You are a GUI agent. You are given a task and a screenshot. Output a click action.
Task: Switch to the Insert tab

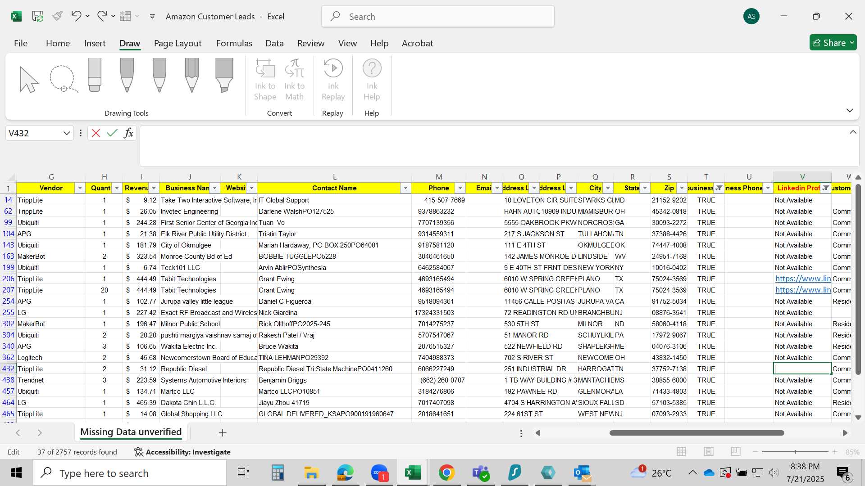click(95, 43)
